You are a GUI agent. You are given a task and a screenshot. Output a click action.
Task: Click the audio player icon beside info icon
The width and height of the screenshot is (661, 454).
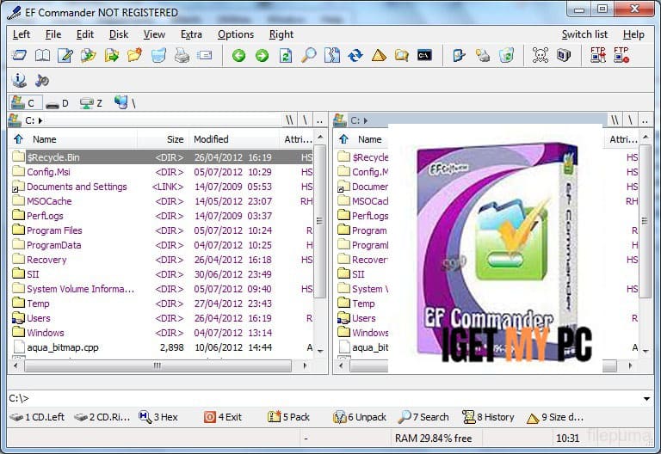pyautogui.click(x=41, y=80)
